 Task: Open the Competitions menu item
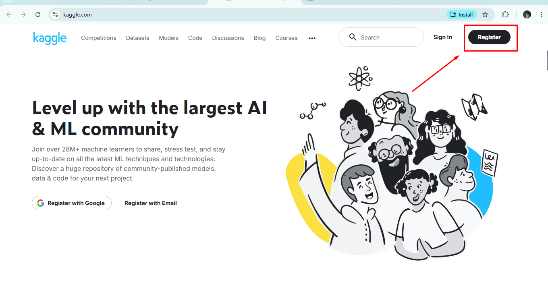(x=98, y=38)
